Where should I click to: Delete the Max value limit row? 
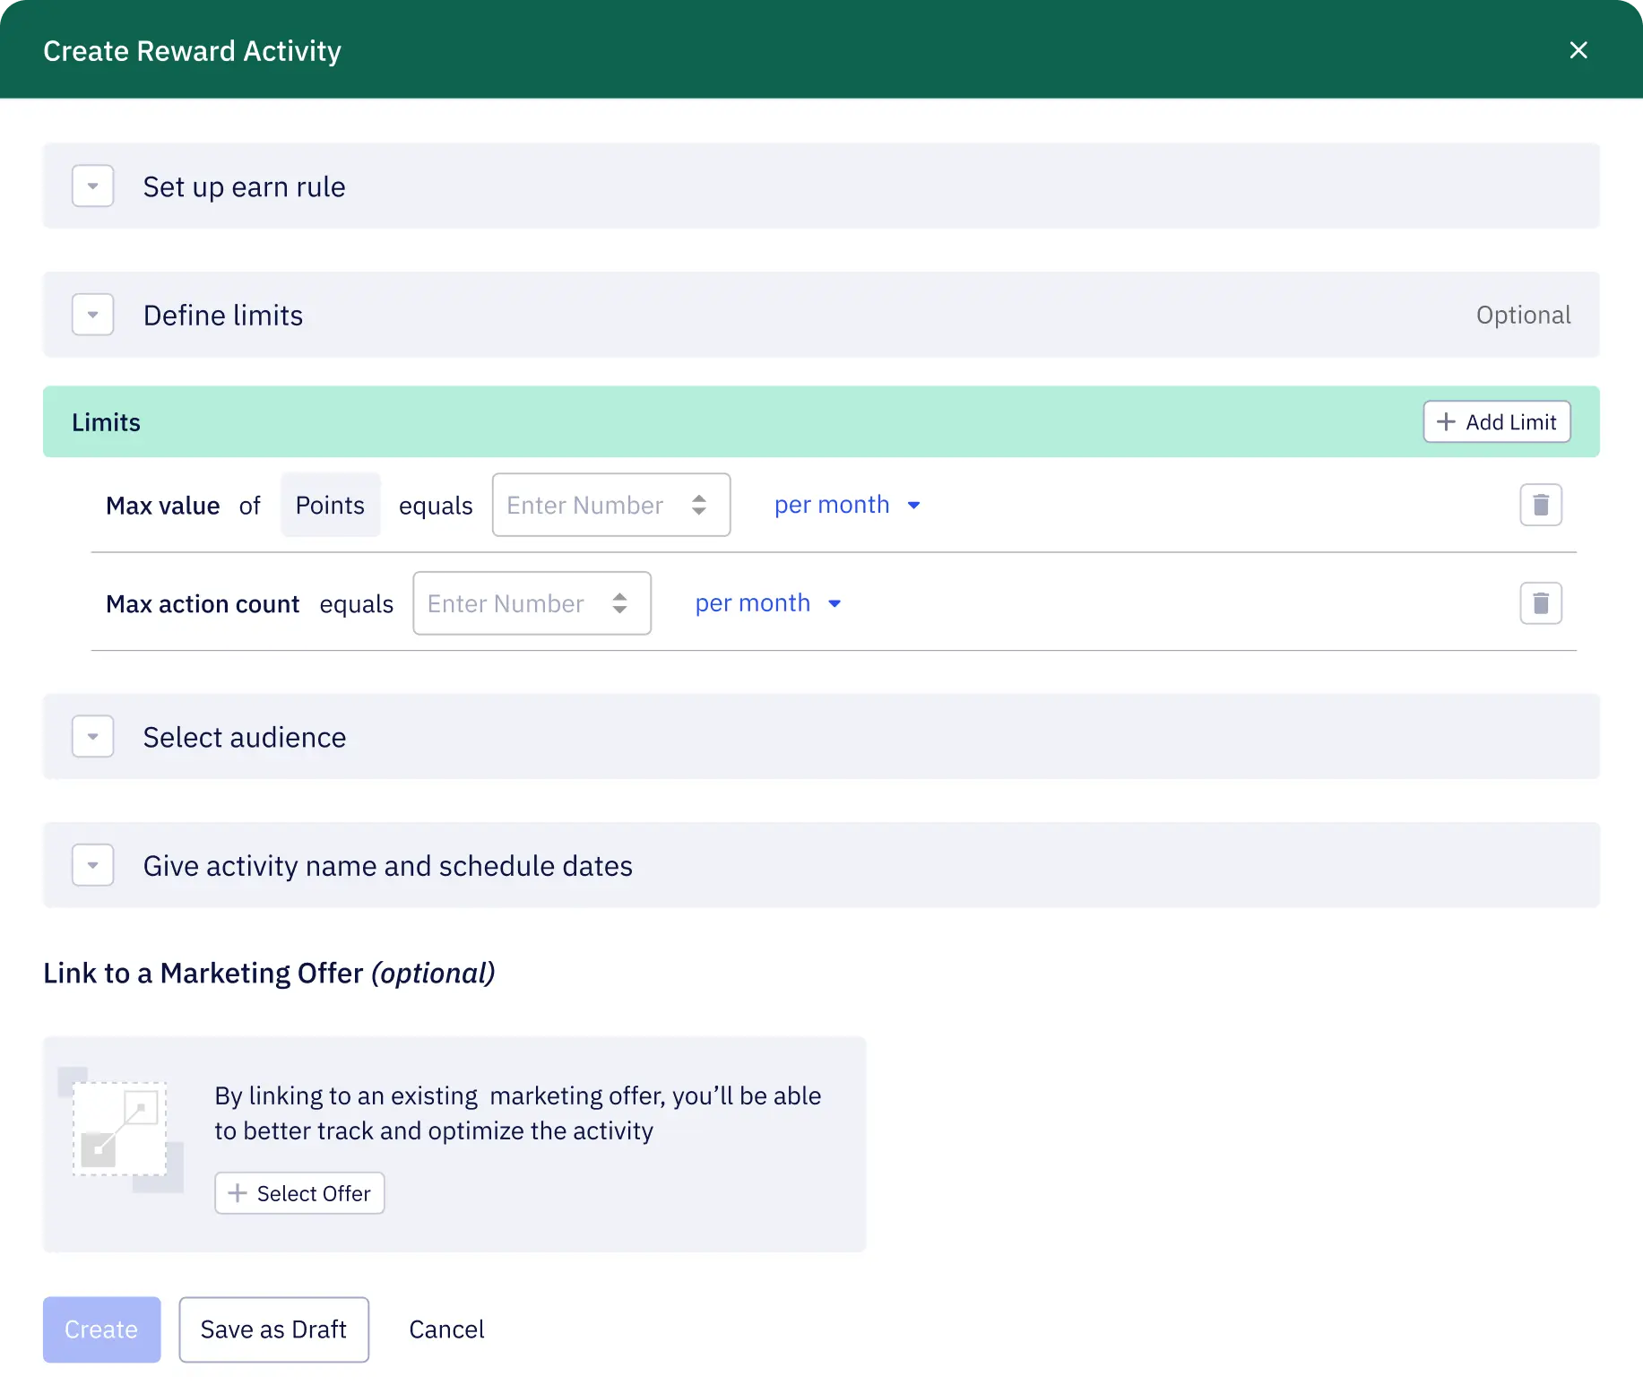tap(1540, 506)
